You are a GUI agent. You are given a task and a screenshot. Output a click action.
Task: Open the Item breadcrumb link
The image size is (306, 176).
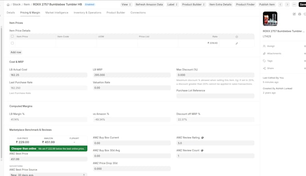pyautogui.click(x=27, y=4)
